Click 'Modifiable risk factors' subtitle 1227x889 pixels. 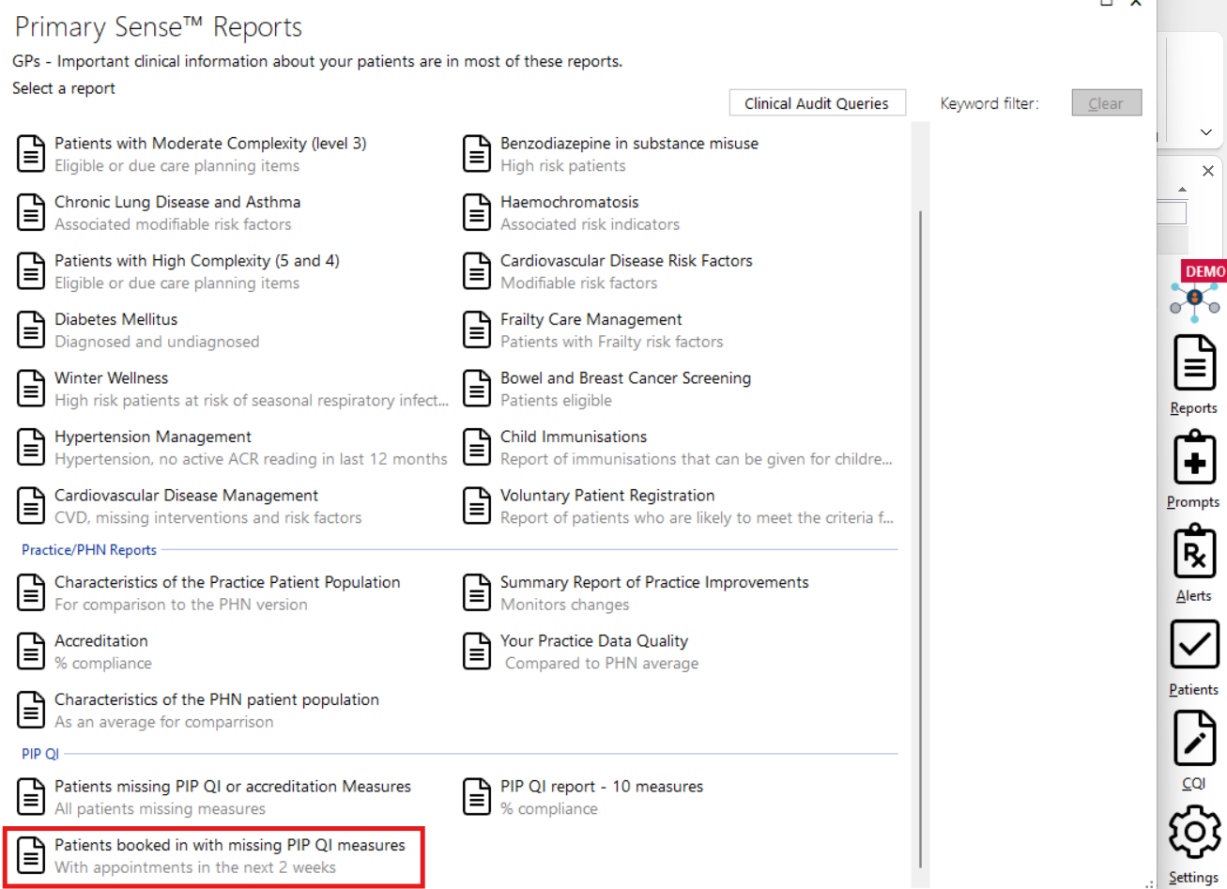pyautogui.click(x=578, y=284)
